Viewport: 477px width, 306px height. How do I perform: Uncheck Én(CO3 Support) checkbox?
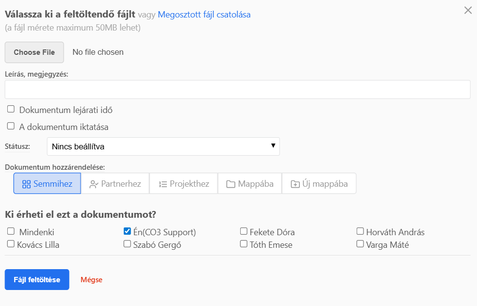click(128, 231)
